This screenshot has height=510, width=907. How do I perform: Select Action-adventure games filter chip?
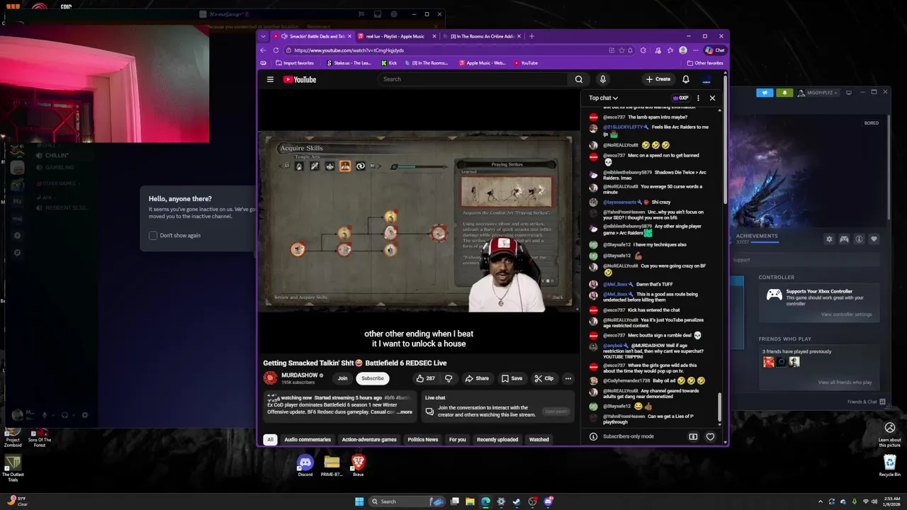(x=369, y=439)
